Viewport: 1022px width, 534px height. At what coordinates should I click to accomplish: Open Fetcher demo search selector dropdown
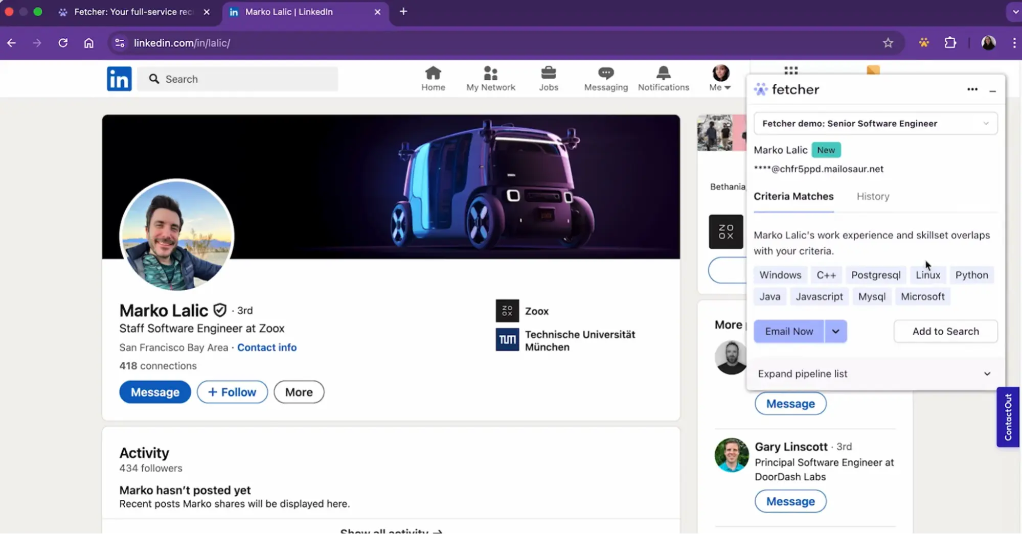tap(875, 123)
